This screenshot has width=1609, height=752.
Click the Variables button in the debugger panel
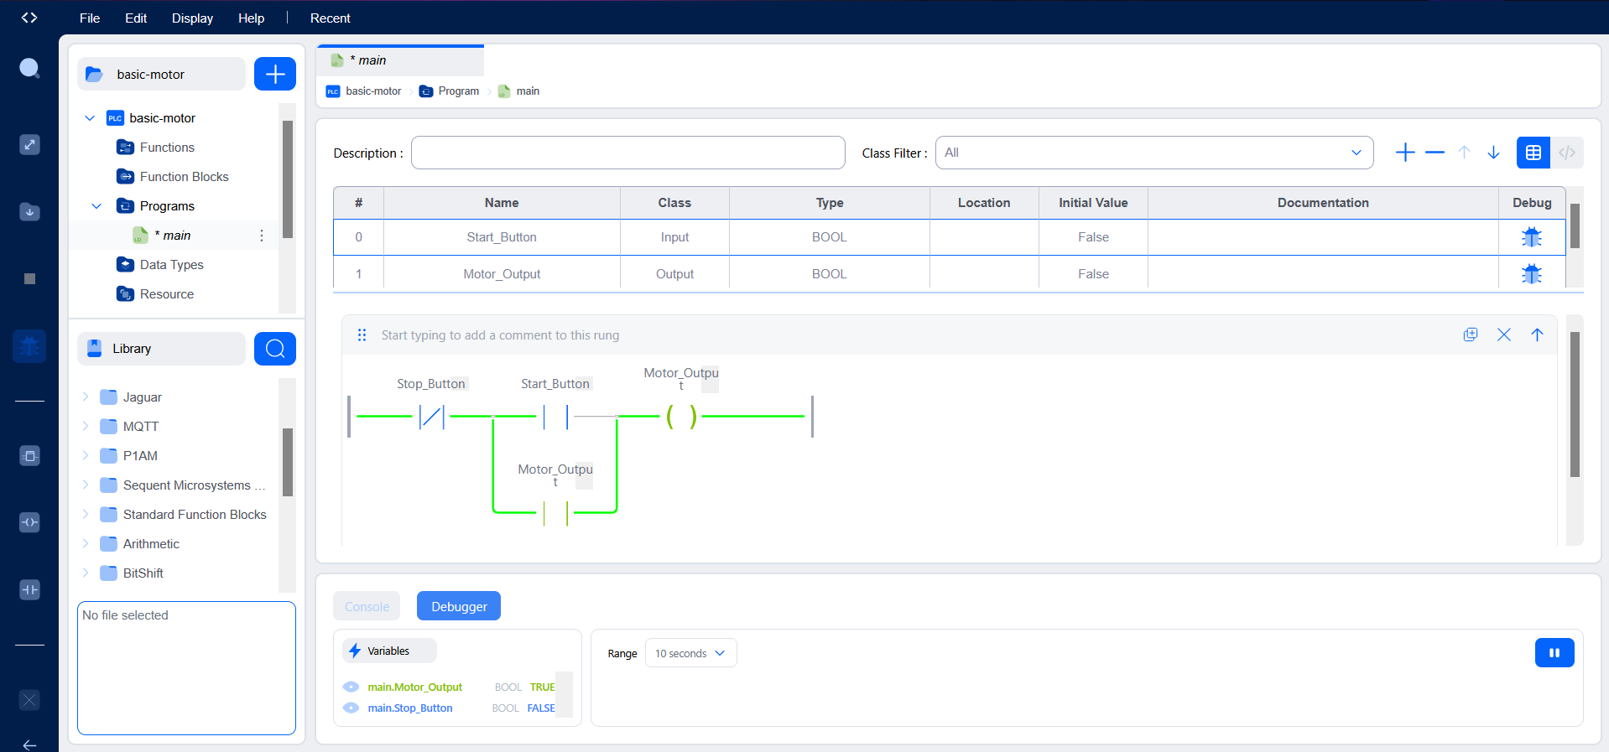pyautogui.click(x=389, y=651)
